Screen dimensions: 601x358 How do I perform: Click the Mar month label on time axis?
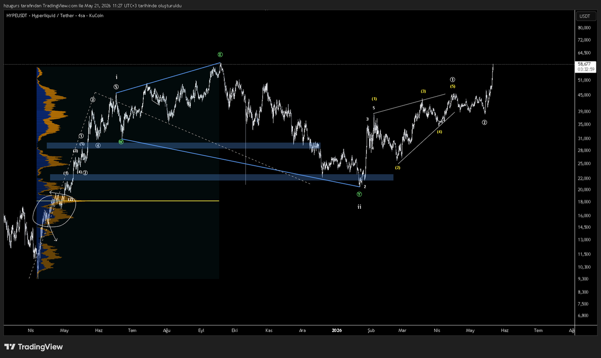tap(403, 330)
